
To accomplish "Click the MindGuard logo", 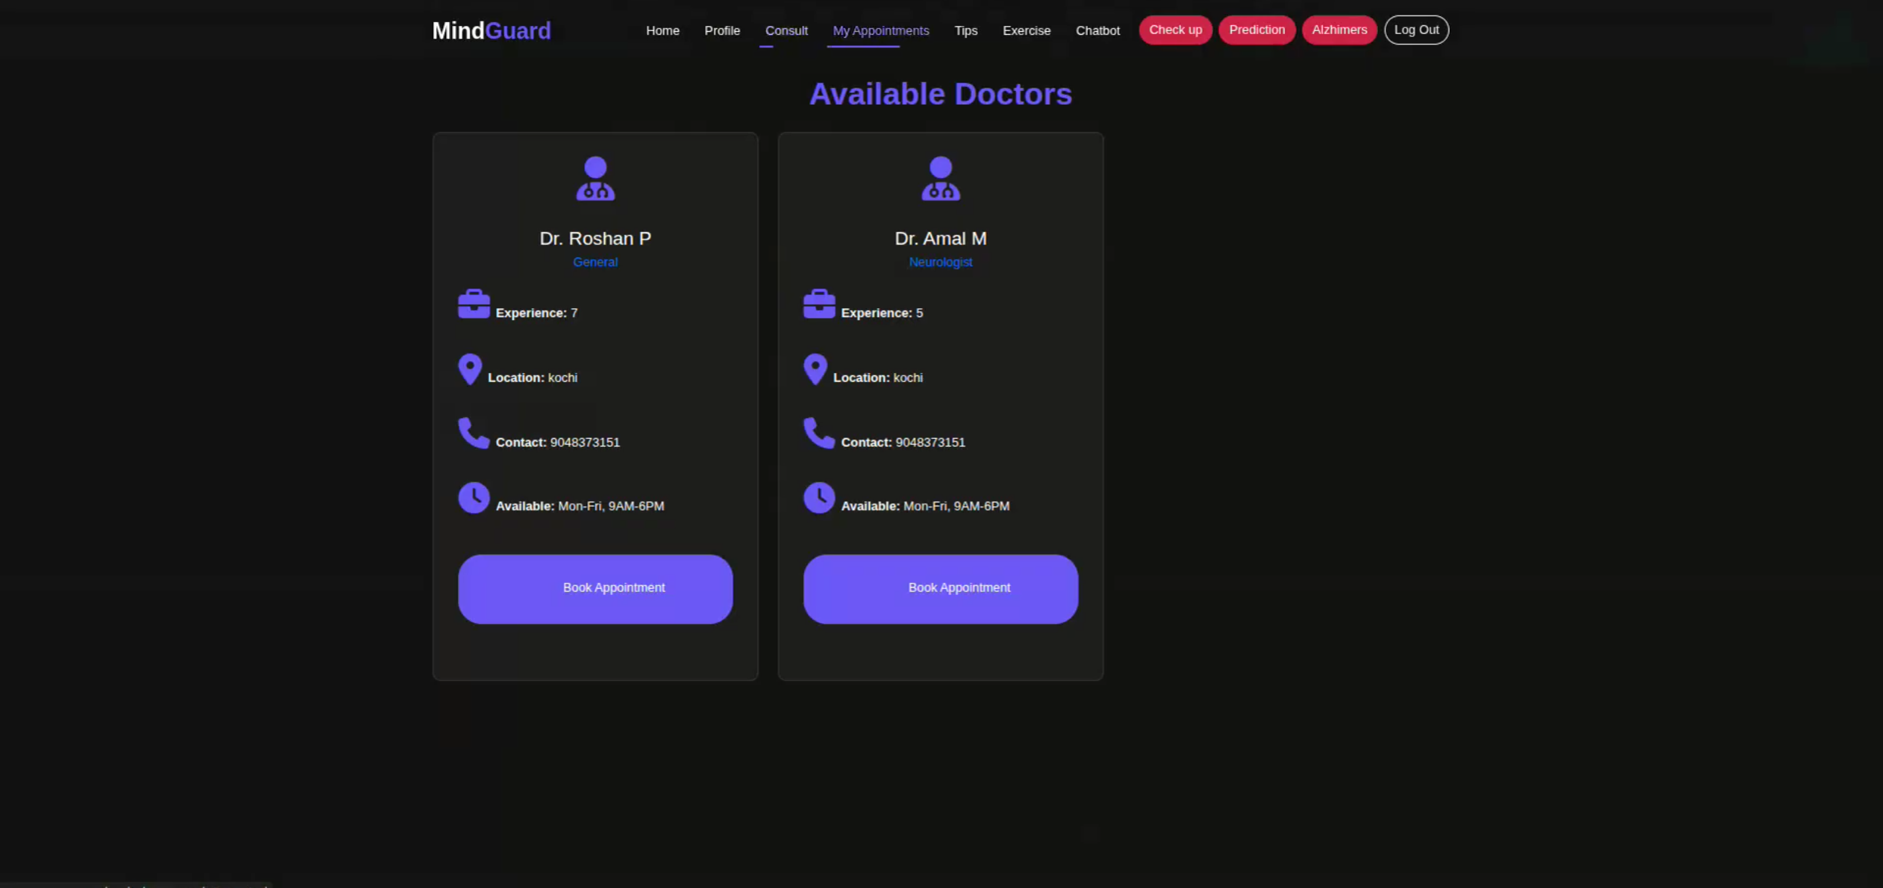I will click(x=491, y=31).
